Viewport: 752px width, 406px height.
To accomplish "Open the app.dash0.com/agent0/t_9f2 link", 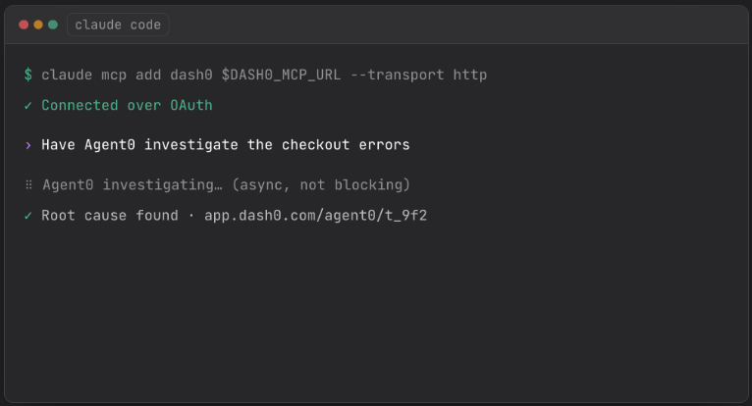I will click(x=315, y=216).
